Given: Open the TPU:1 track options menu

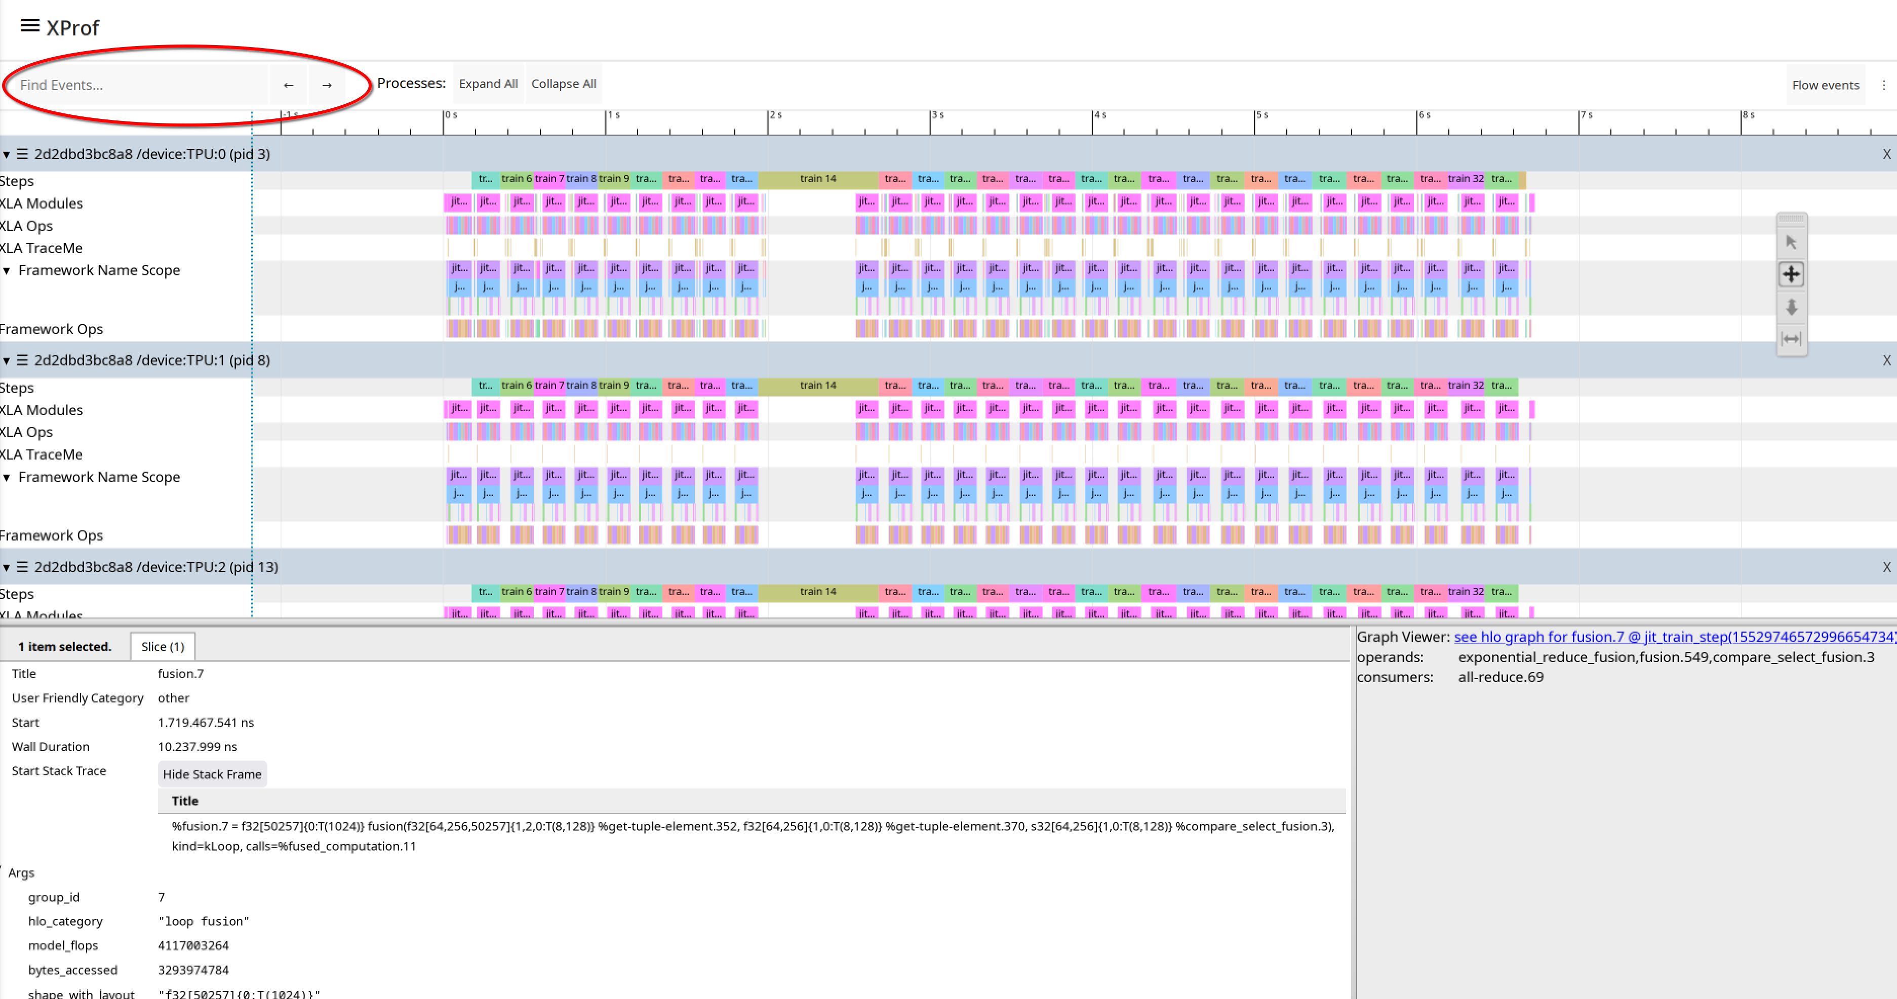Looking at the screenshot, I should click(22, 360).
